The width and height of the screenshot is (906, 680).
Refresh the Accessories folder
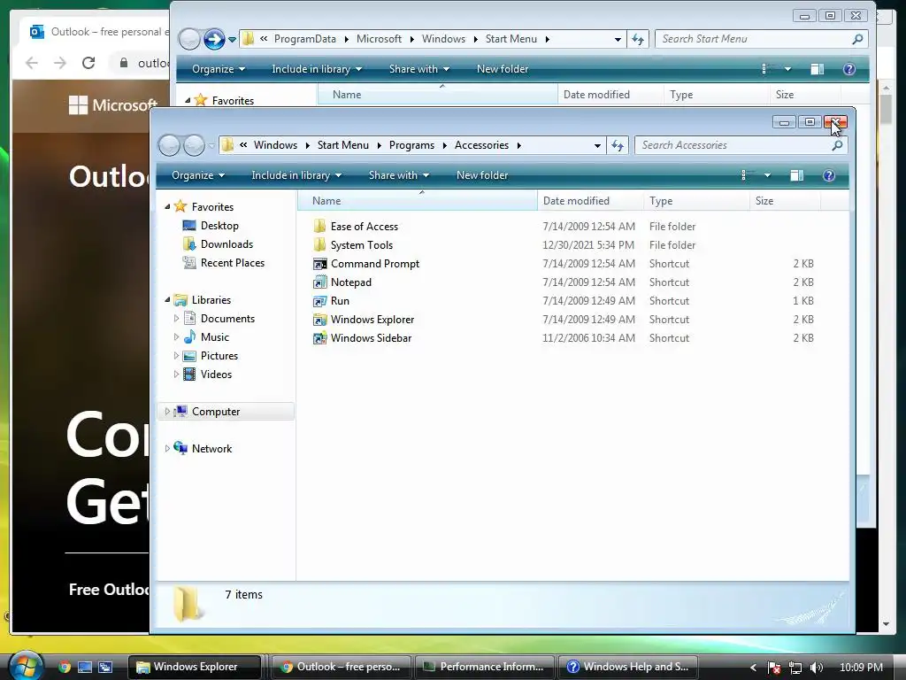(x=617, y=145)
